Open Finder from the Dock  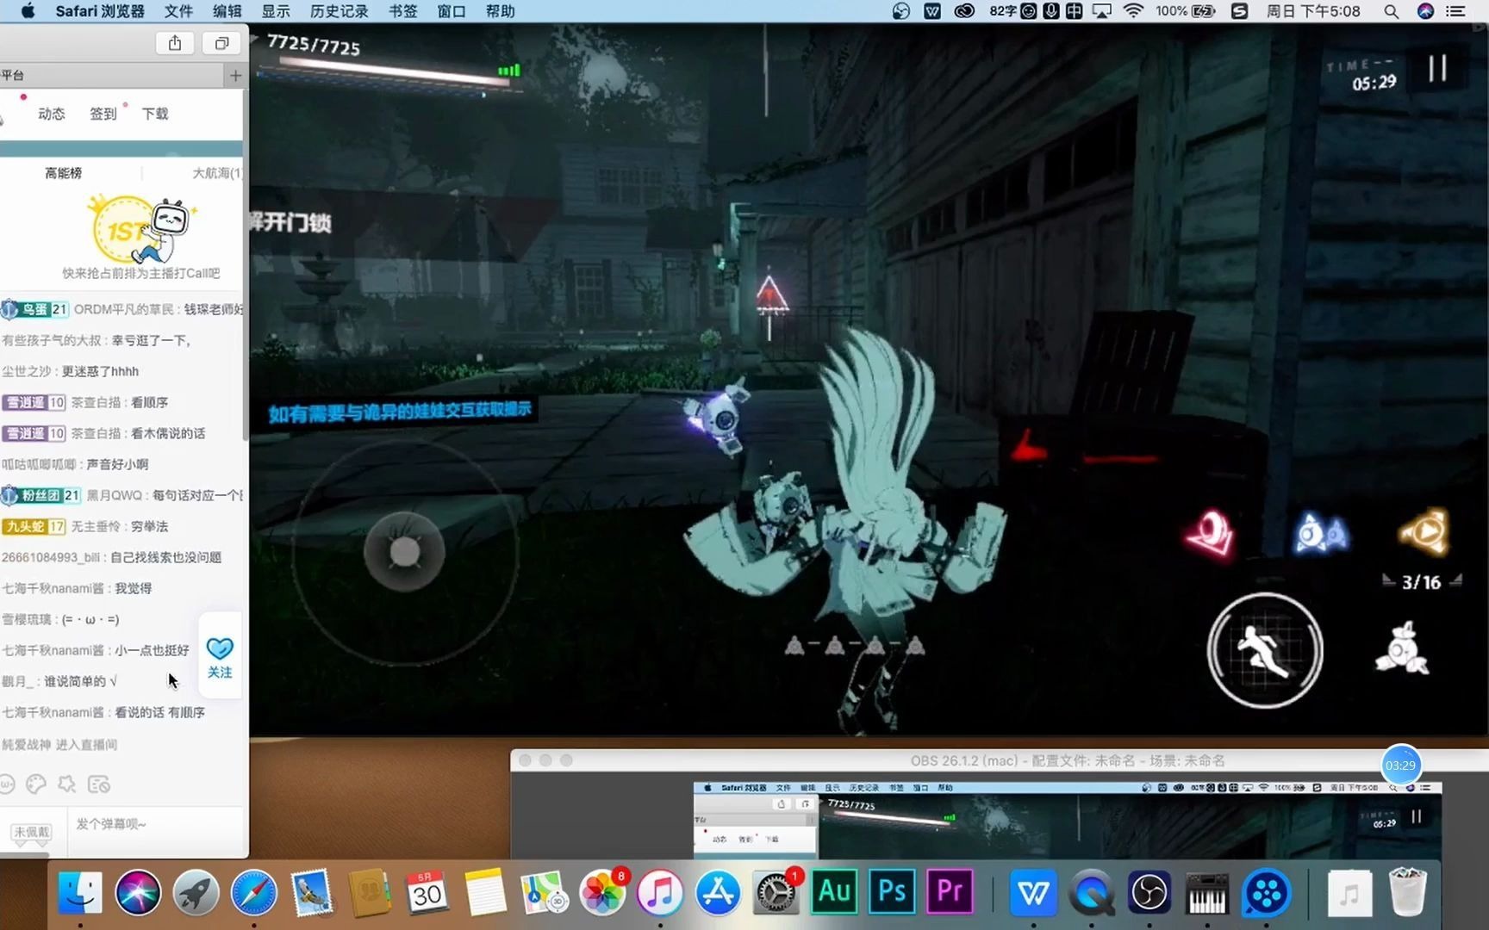coord(80,892)
